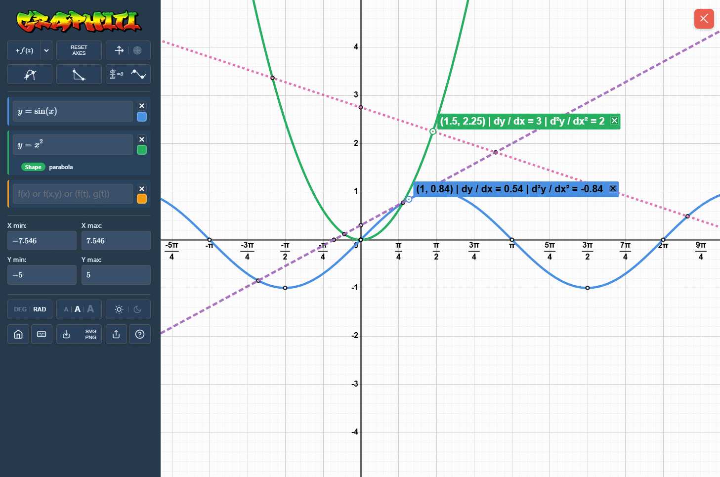Delete the y = x² function
The height and width of the screenshot is (477, 720).
click(x=142, y=139)
